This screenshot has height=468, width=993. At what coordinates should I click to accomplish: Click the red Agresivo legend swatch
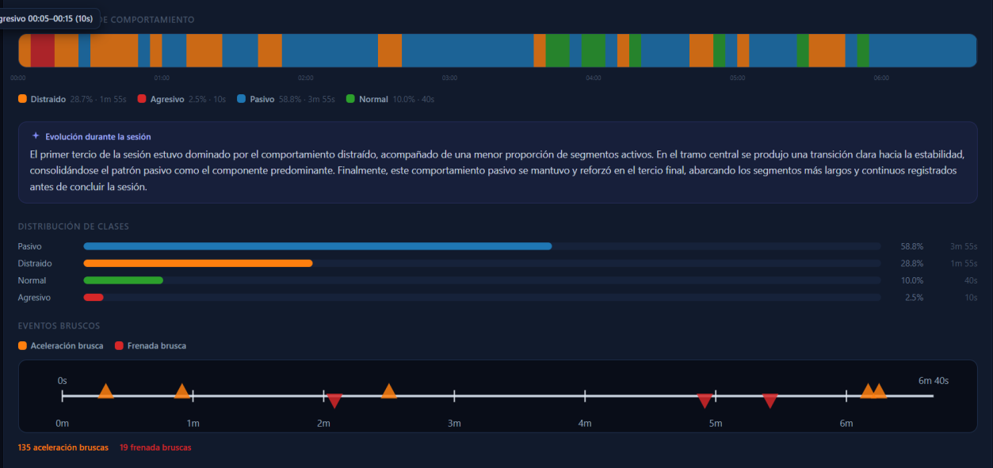click(x=142, y=99)
